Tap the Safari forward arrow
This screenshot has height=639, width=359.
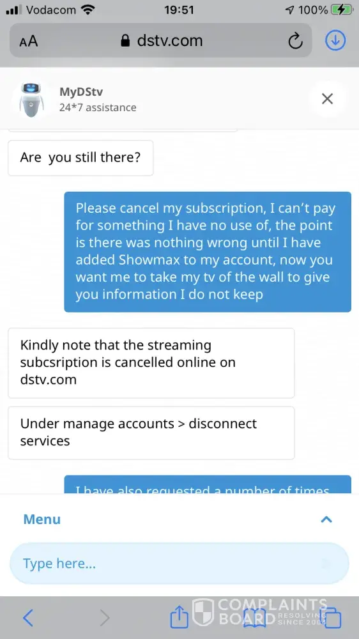tap(105, 618)
